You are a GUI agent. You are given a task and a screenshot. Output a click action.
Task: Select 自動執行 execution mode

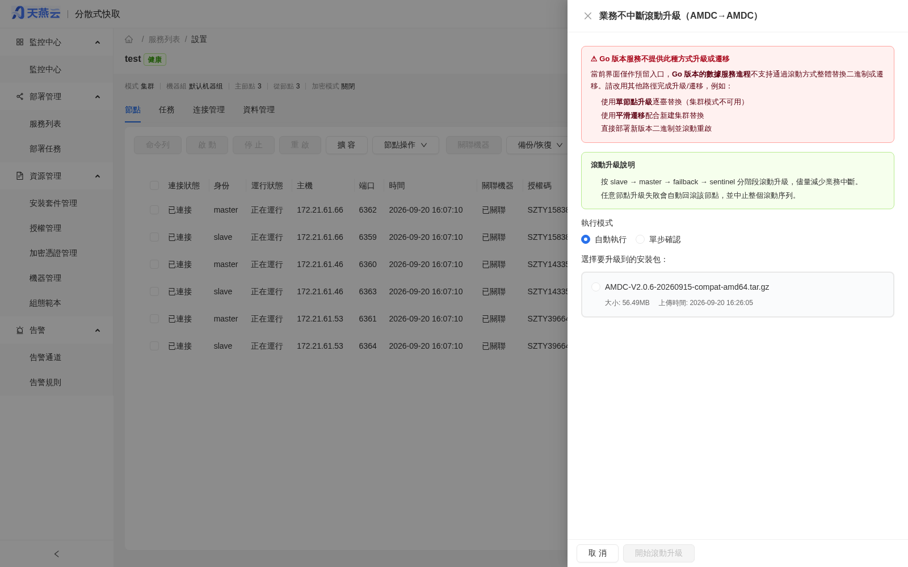(x=586, y=239)
